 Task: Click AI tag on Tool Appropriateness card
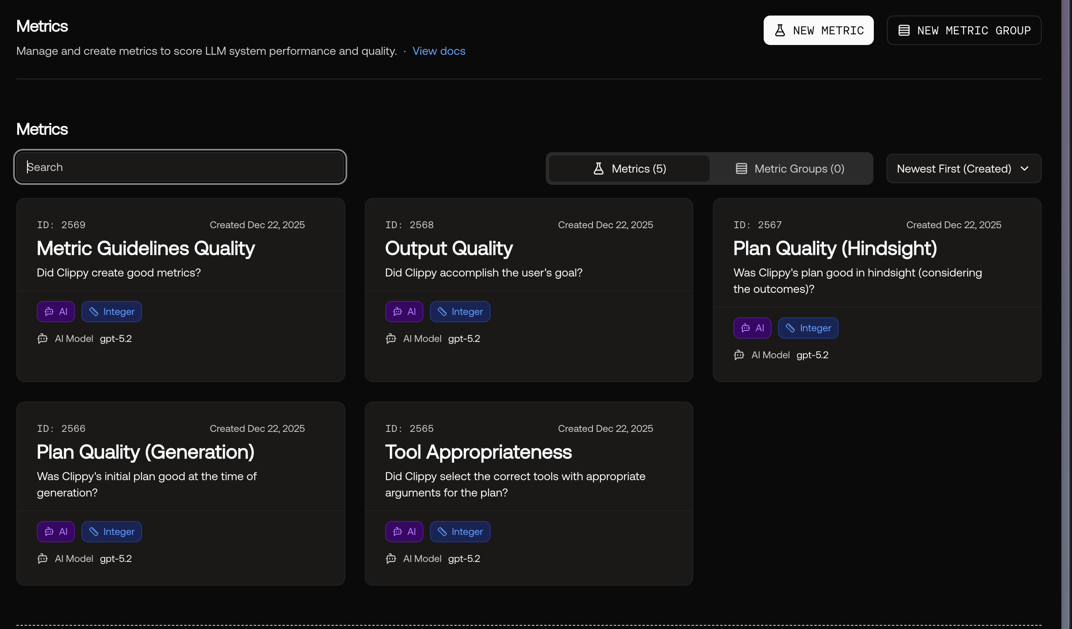point(404,532)
